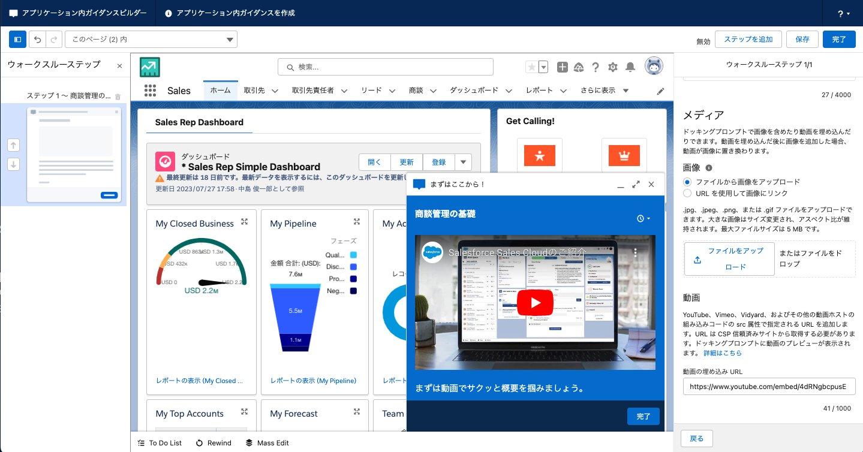863x452 pixels.
Task: Select the step 1 thumbnail preview
Action: coord(74,155)
